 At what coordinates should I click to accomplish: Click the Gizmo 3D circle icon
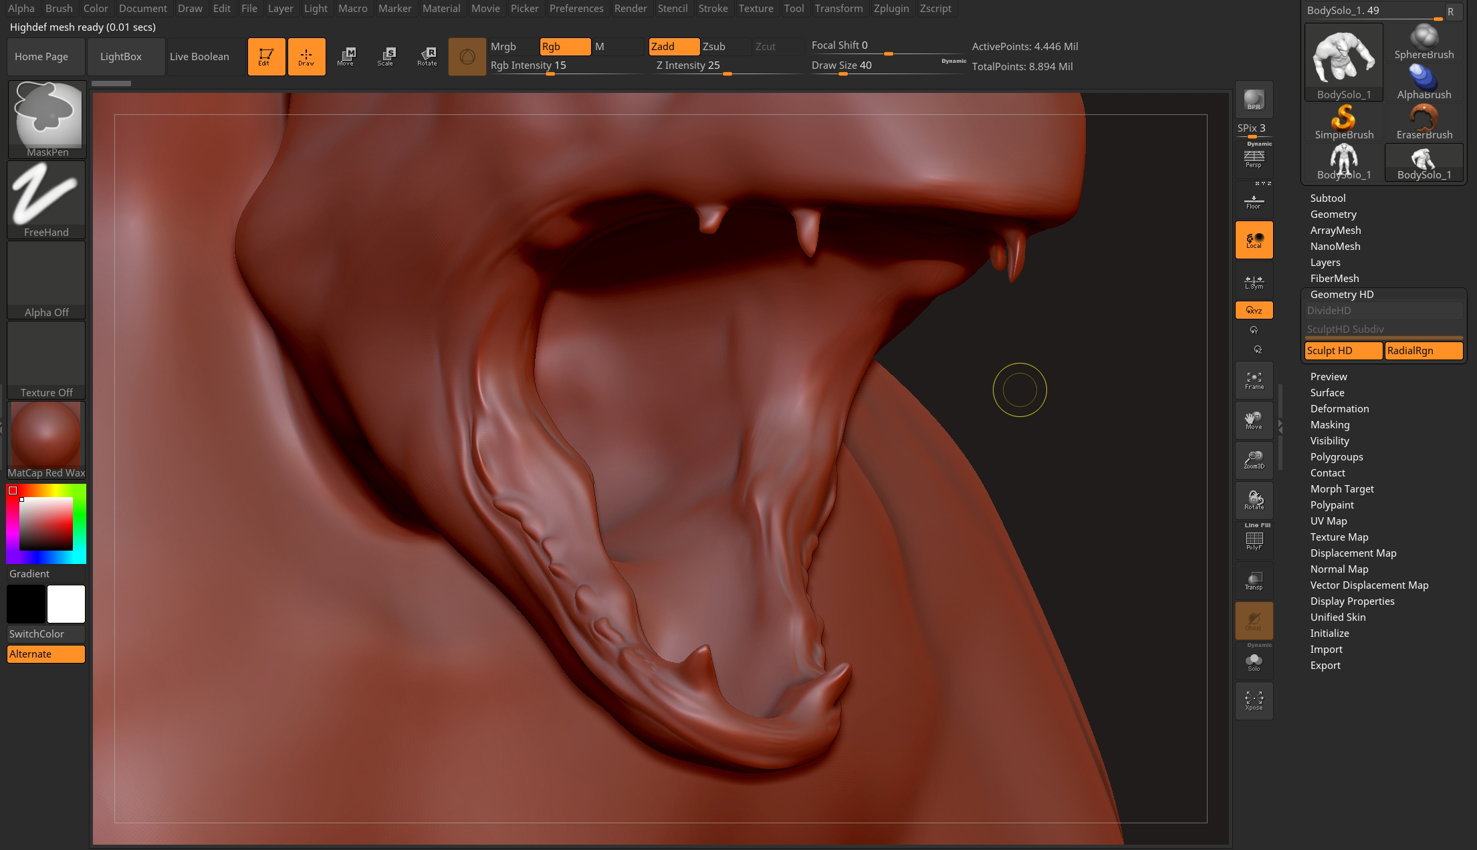pyautogui.click(x=467, y=57)
